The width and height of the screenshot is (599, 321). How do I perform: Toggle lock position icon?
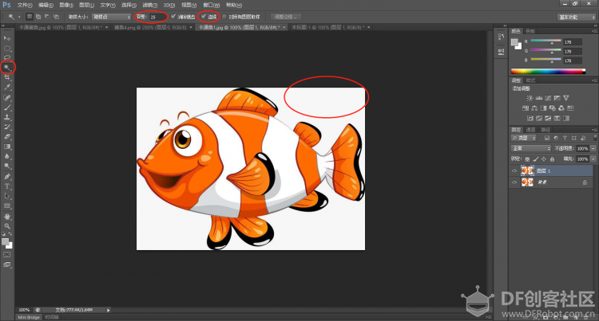point(544,159)
